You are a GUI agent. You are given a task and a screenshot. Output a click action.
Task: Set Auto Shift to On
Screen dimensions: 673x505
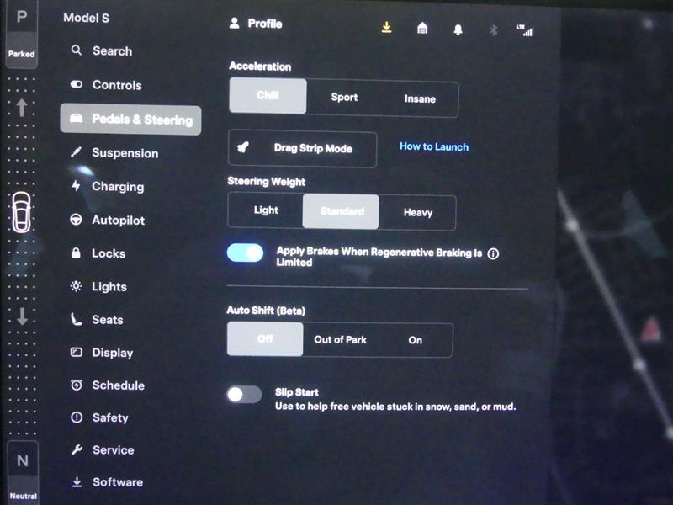click(415, 340)
